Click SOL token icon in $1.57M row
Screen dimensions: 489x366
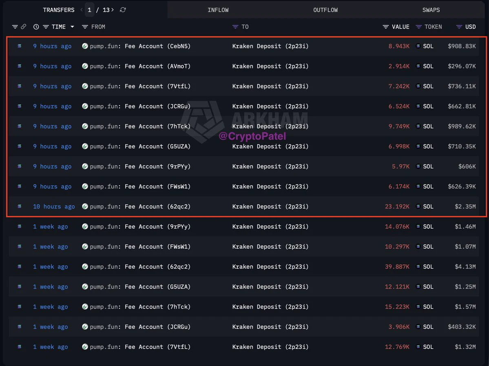tap(418, 307)
